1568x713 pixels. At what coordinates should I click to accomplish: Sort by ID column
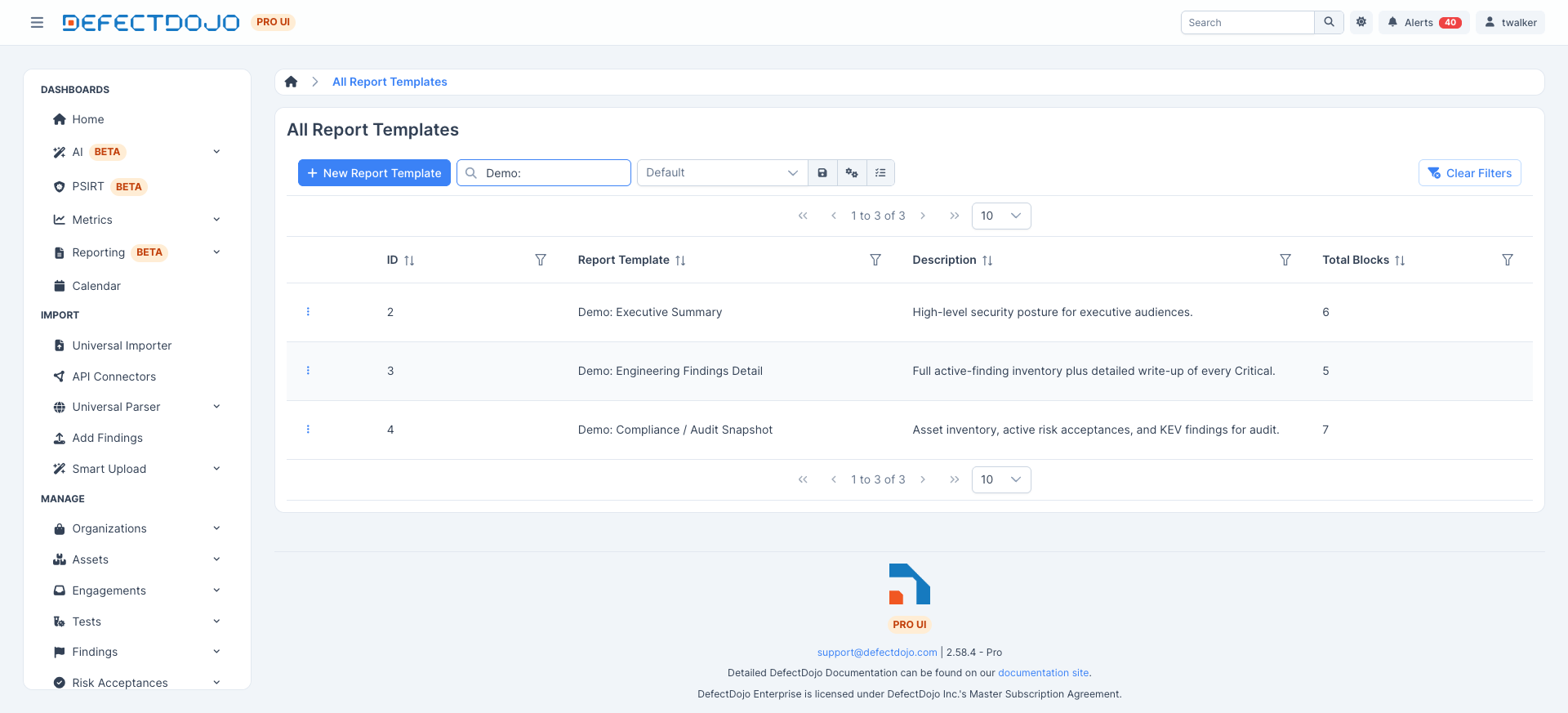(409, 261)
